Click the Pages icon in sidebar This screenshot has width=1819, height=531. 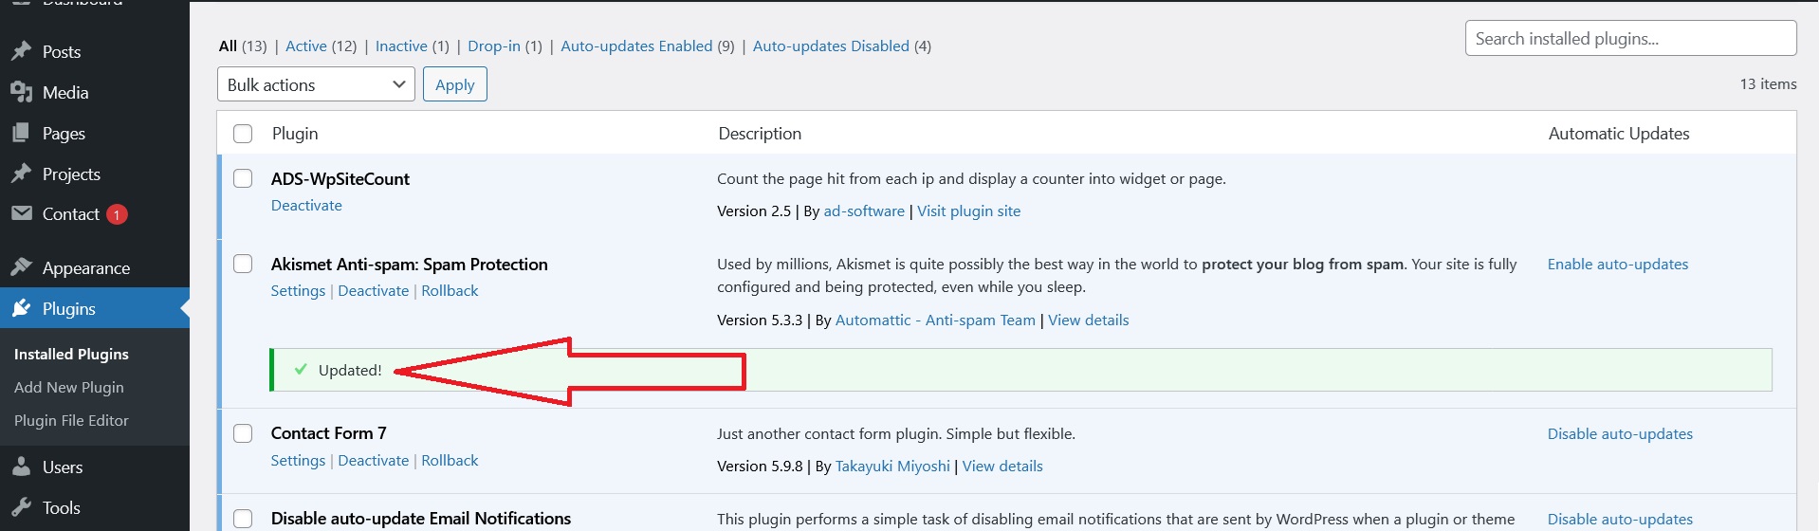click(21, 133)
